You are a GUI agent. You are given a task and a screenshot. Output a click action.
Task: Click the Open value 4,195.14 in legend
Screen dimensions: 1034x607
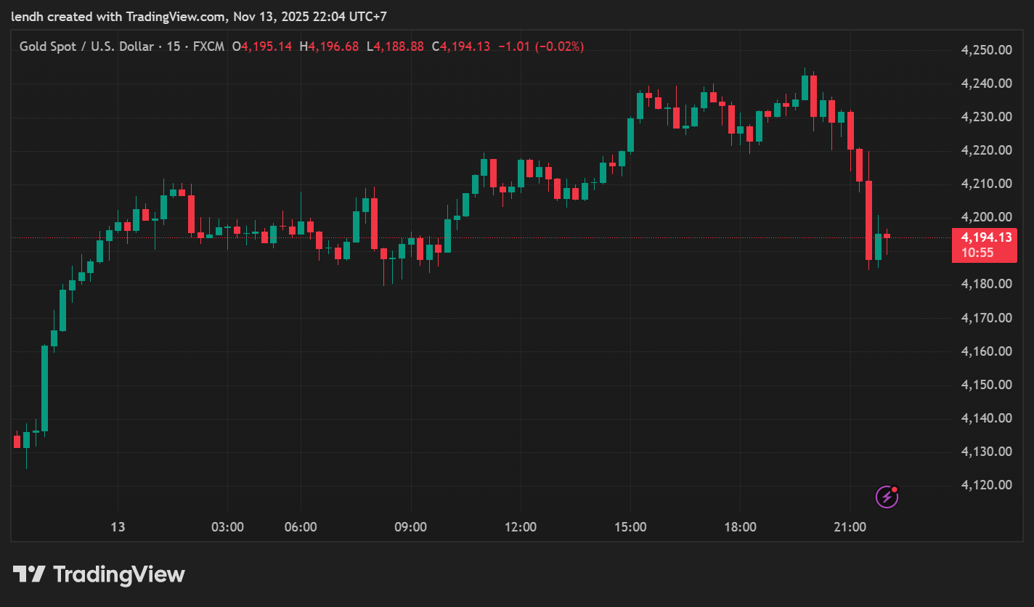click(266, 46)
